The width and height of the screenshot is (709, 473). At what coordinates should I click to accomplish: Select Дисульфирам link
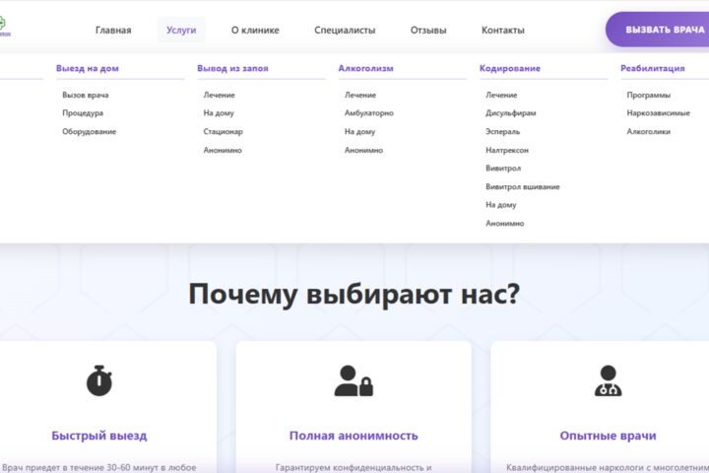click(510, 113)
